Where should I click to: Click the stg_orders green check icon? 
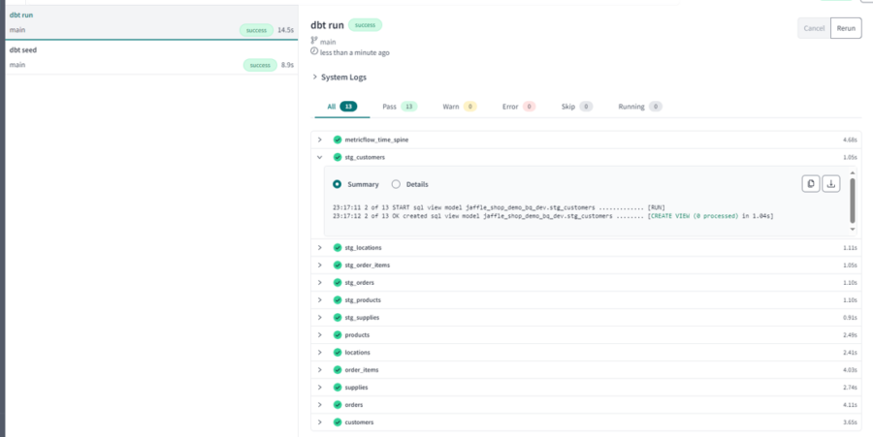(338, 282)
